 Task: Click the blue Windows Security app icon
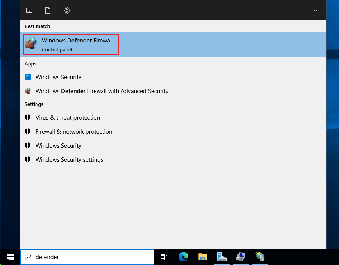pyautogui.click(x=28, y=77)
